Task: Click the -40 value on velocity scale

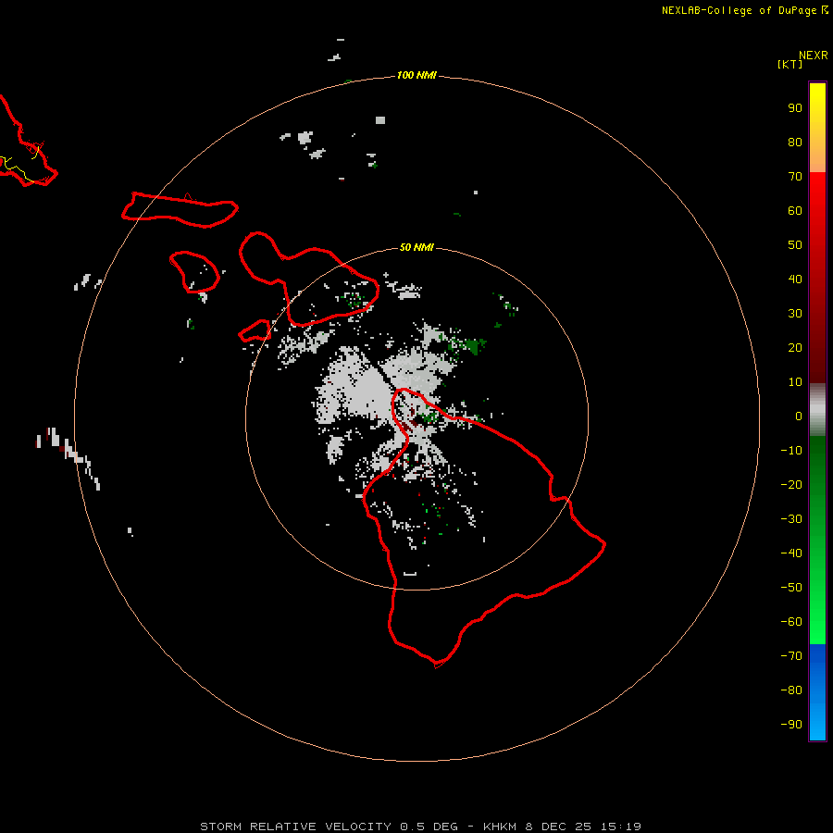Action: tap(791, 553)
